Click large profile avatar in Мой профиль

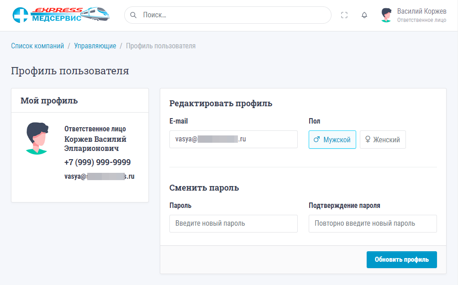coord(37,139)
